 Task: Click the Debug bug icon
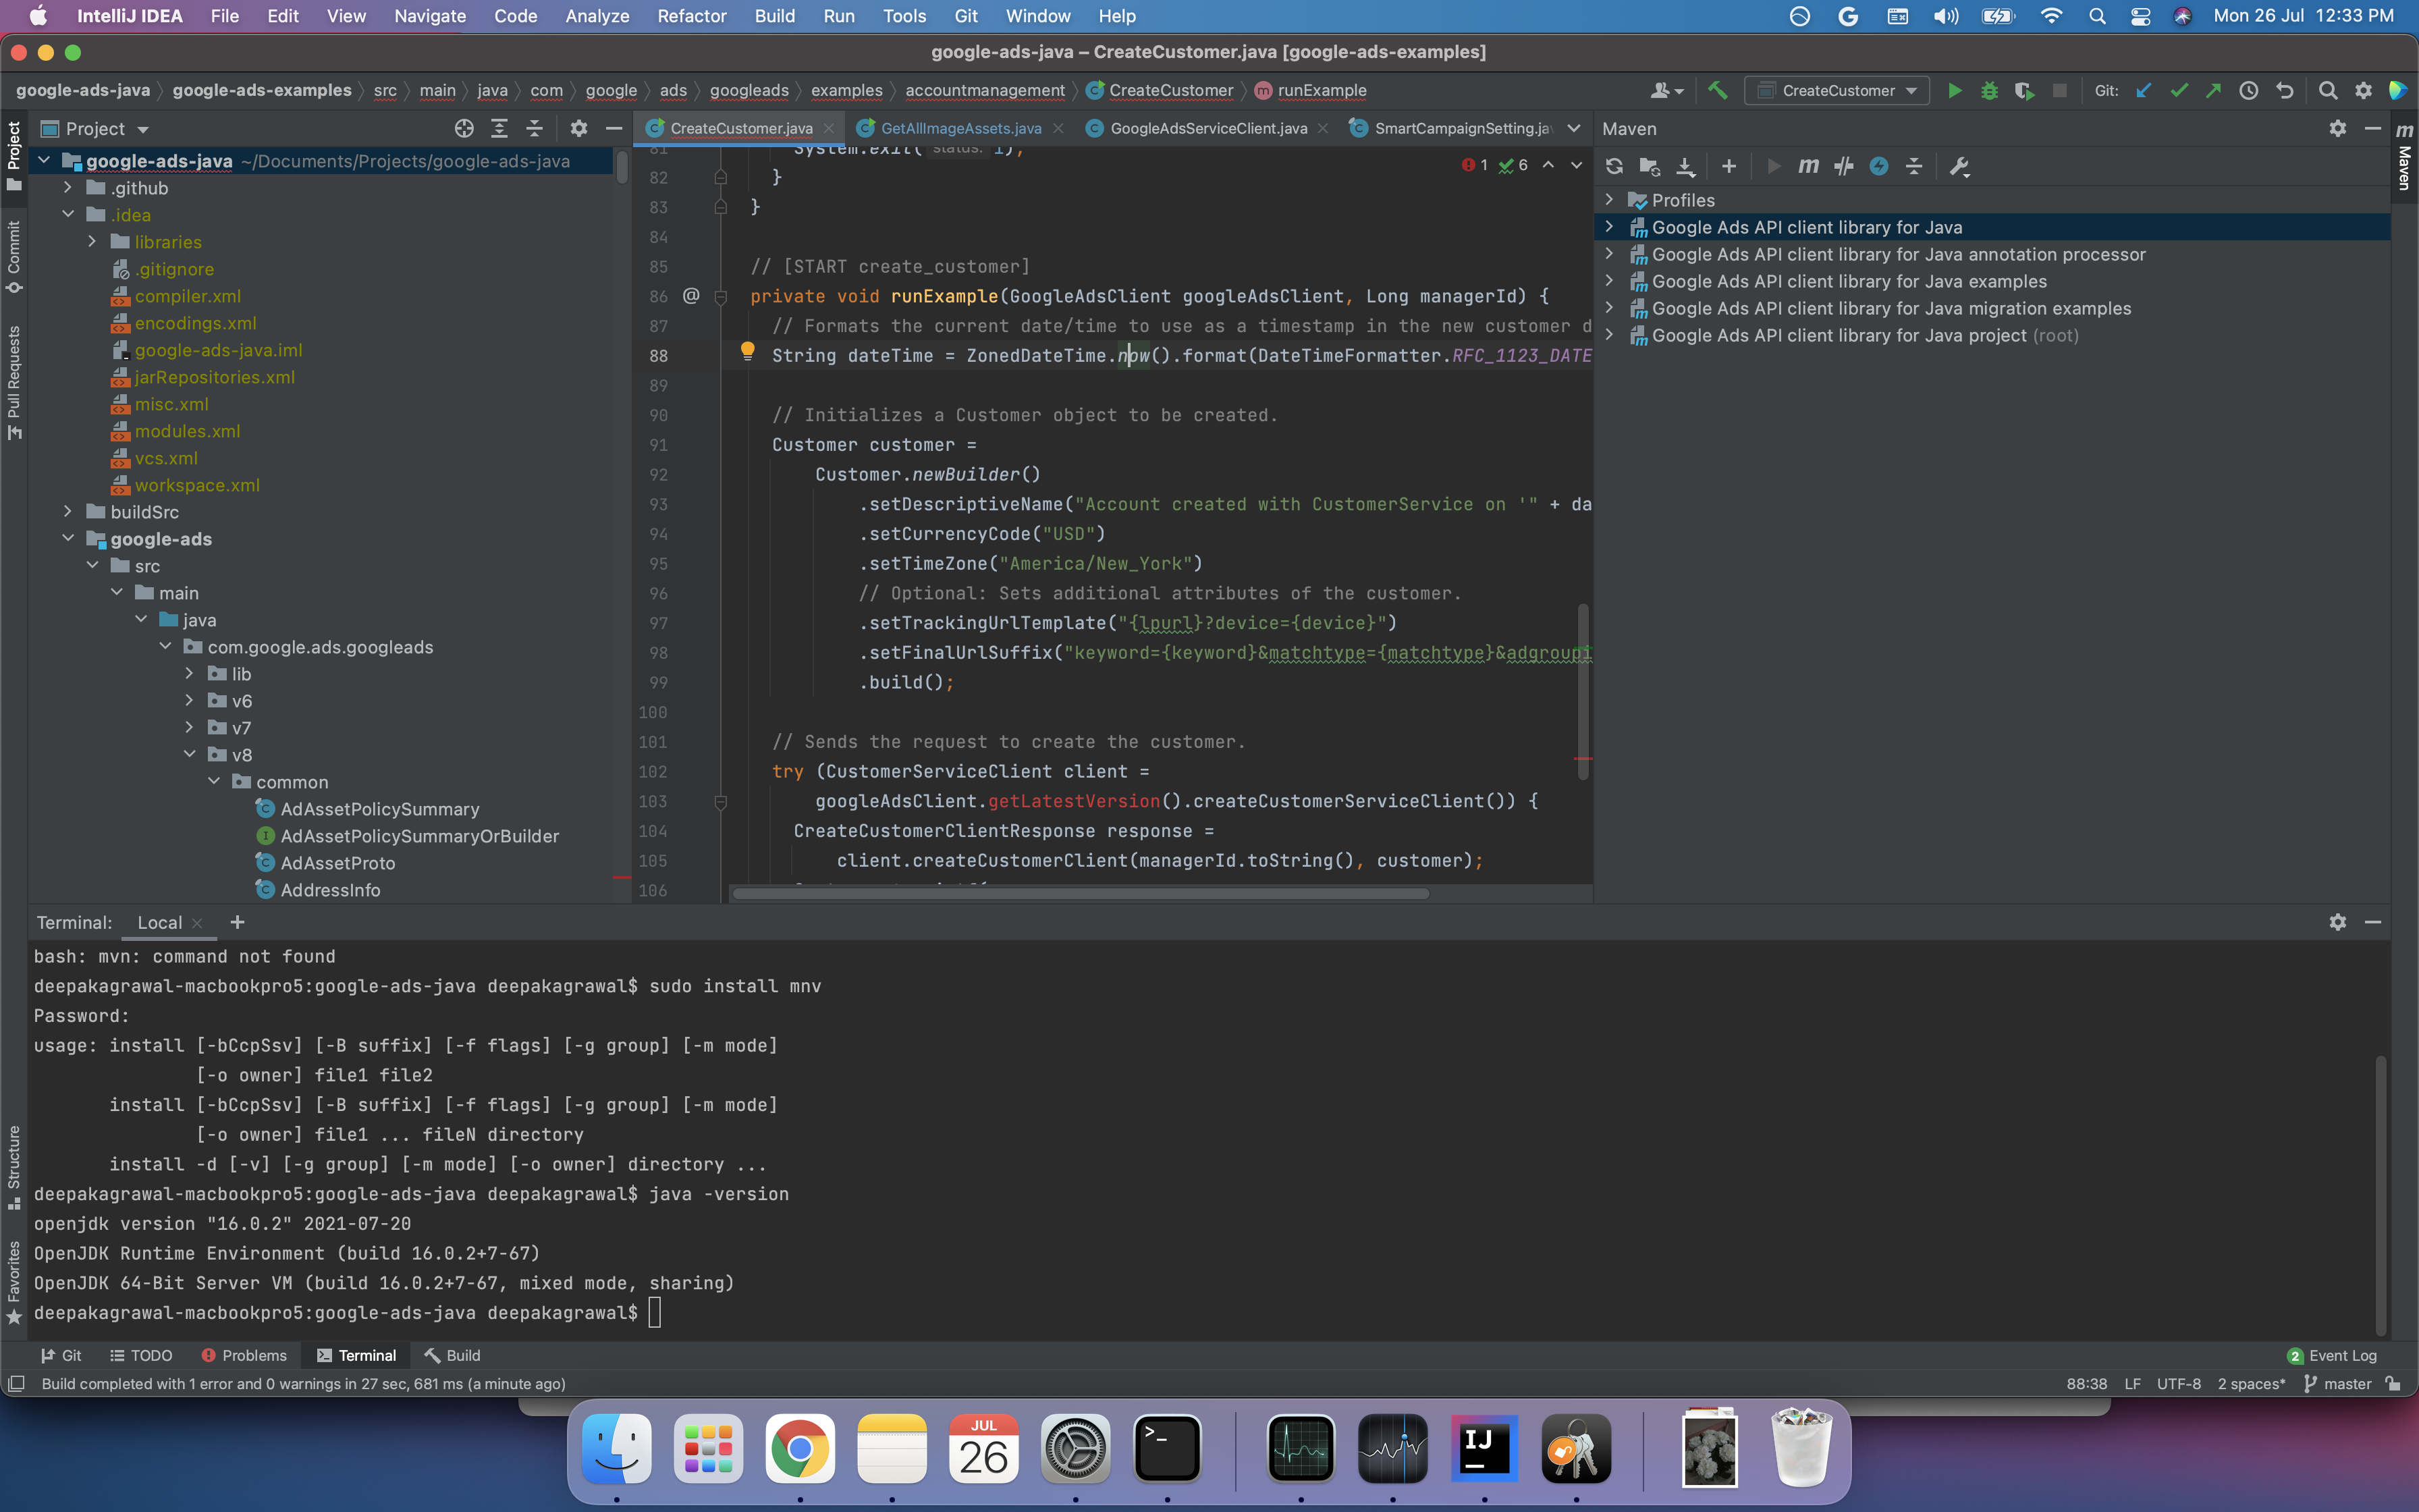pyautogui.click(x=1989, y=91)
